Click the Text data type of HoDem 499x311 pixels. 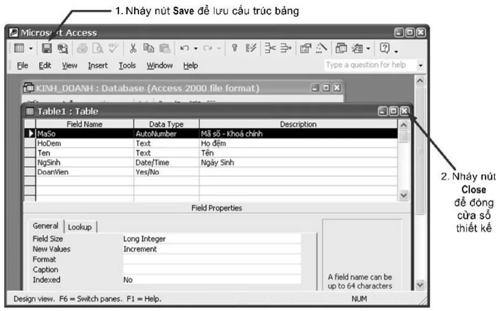coord(166,143)
